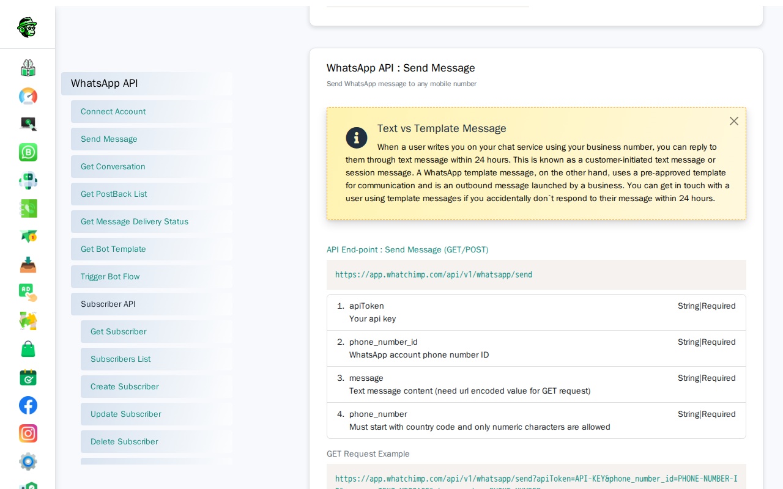Click the message parameter name

point(366,378)
